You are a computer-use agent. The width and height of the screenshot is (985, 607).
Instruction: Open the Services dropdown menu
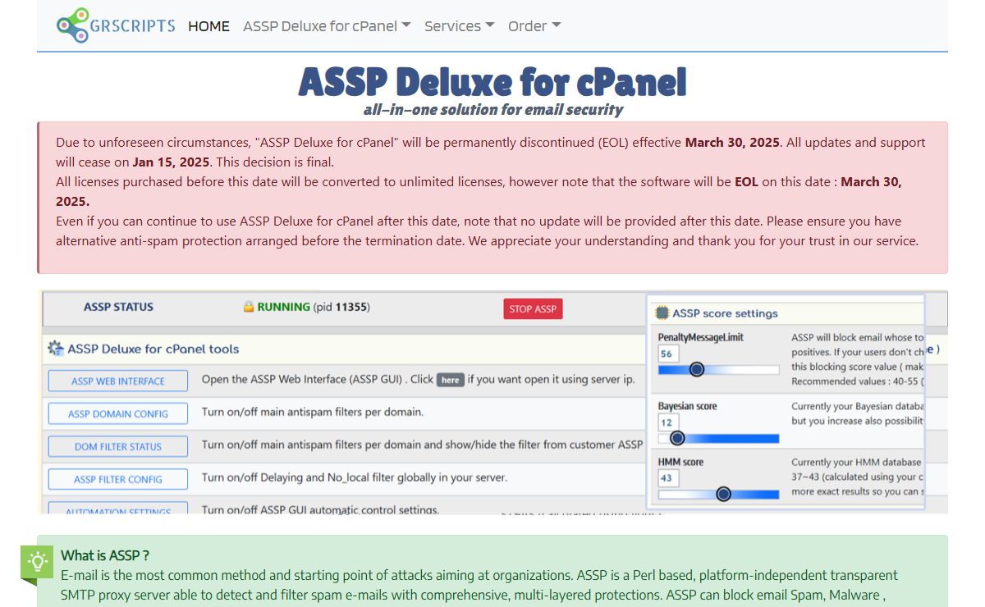[x=460, y=26]
